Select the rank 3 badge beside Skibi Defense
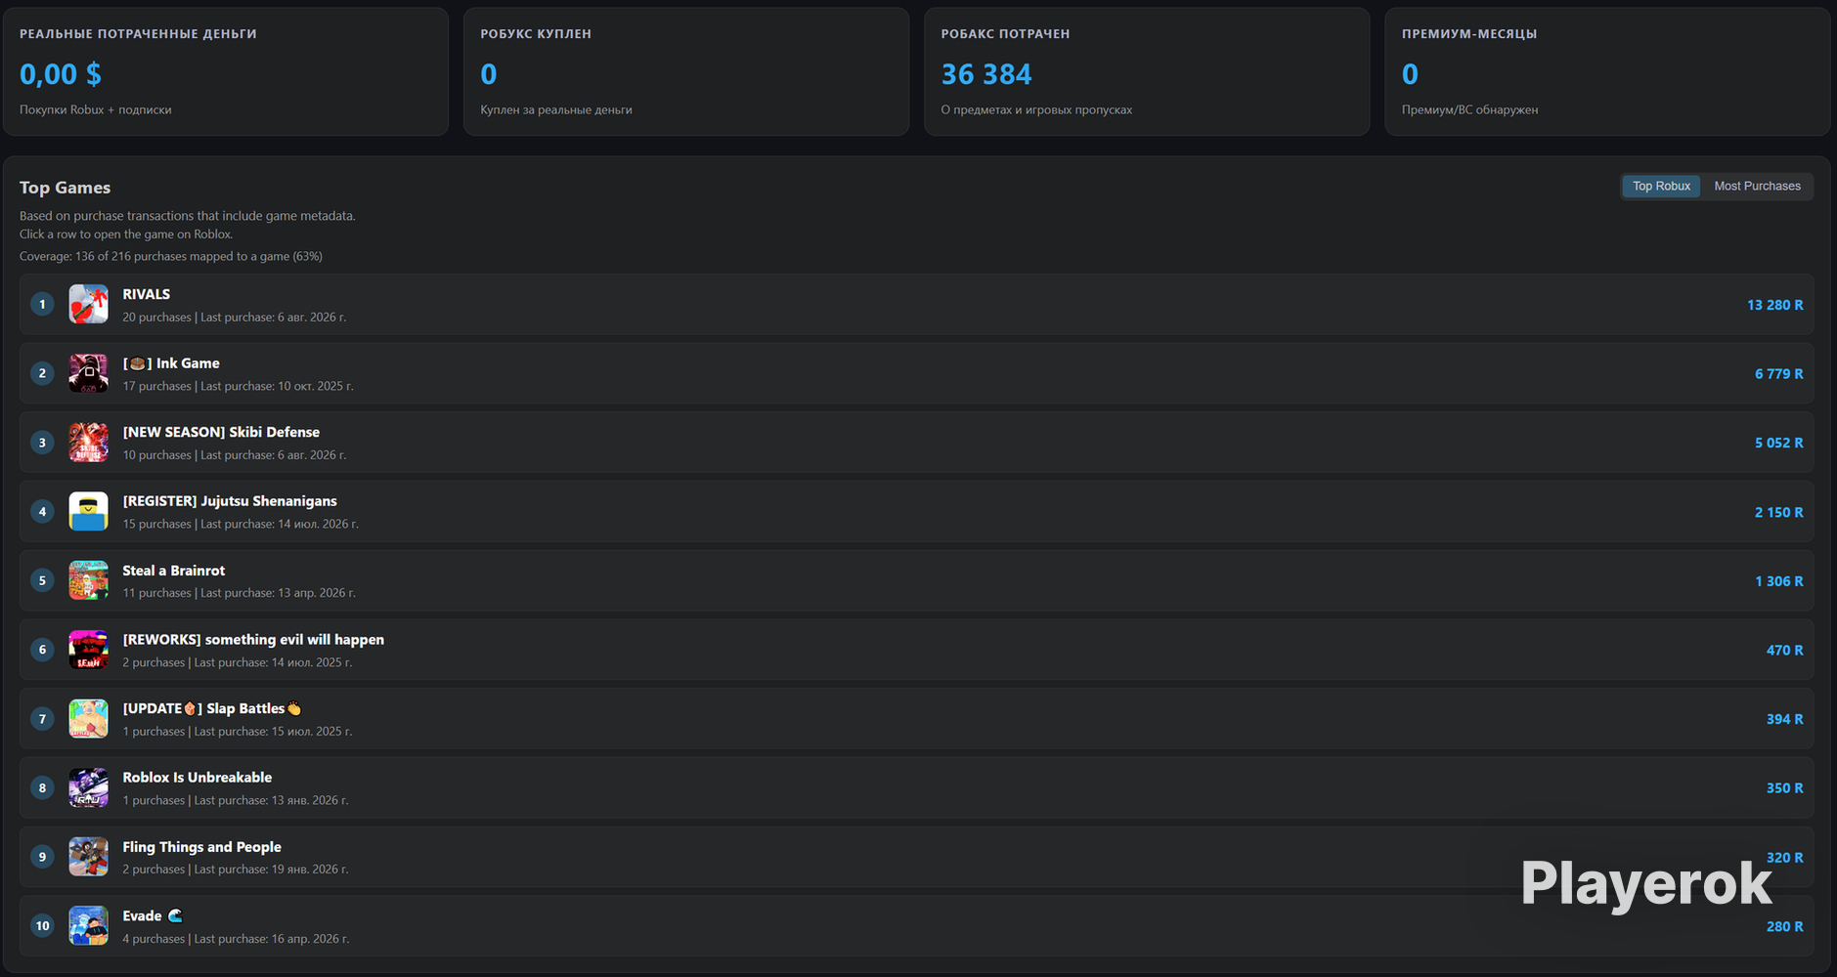Viewport: 1837px width, 977px height. coord(42,443)
